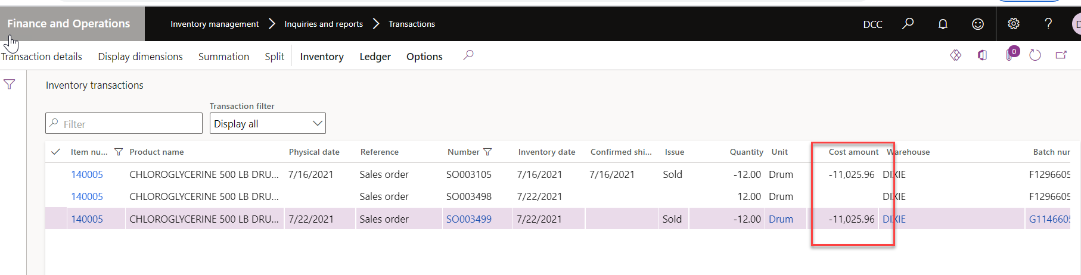Click the action pane search icon
Viewport: 1081px width, 275px height.
(468, 55)
